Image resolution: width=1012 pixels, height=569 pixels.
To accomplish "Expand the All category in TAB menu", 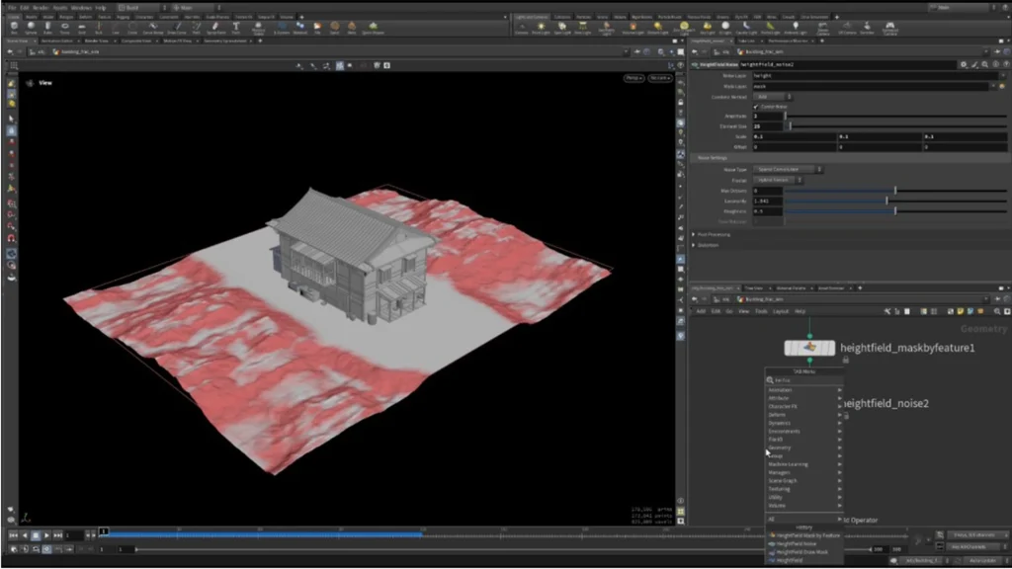I will [x=804, y=520].
